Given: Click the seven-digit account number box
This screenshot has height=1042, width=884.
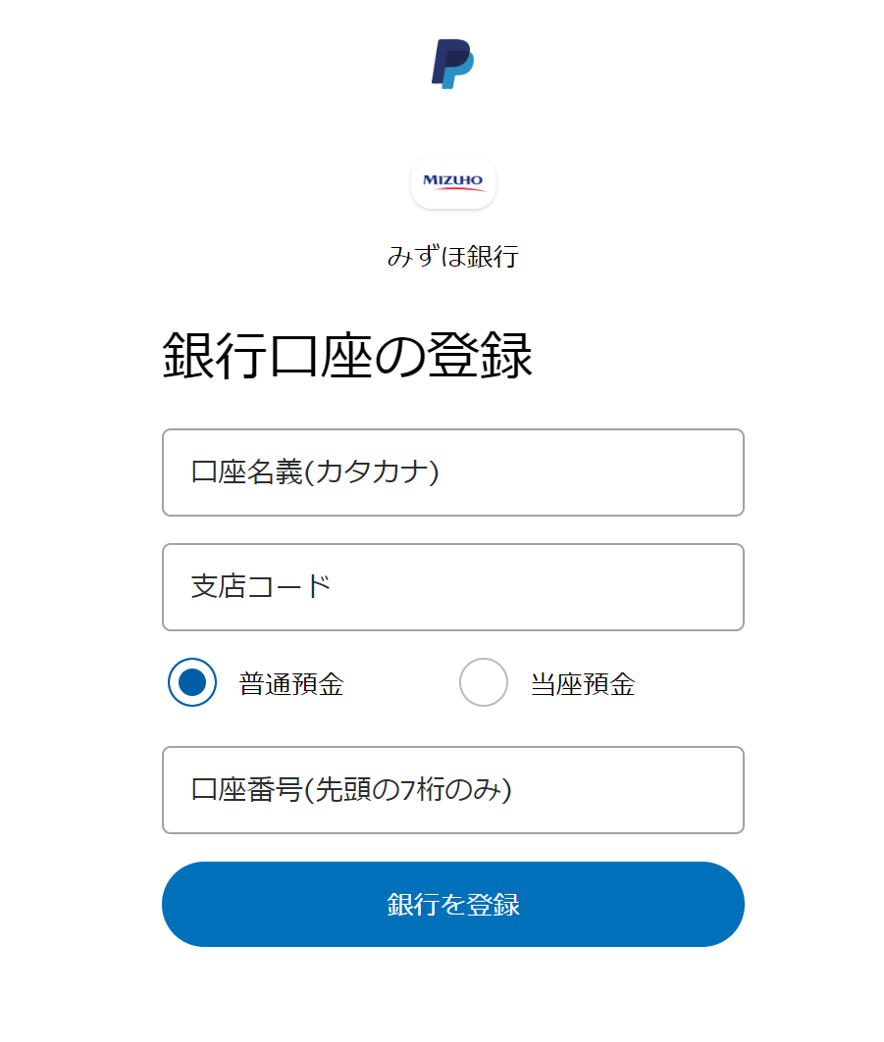Looking at the screenshot, I should coord(452,790).
